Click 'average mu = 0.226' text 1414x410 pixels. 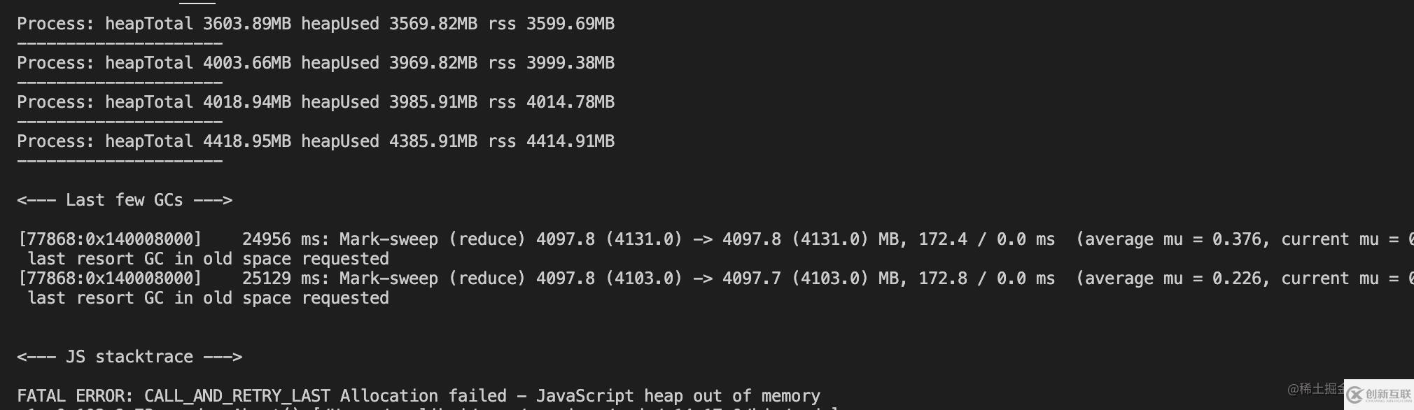pos(1175,278)
